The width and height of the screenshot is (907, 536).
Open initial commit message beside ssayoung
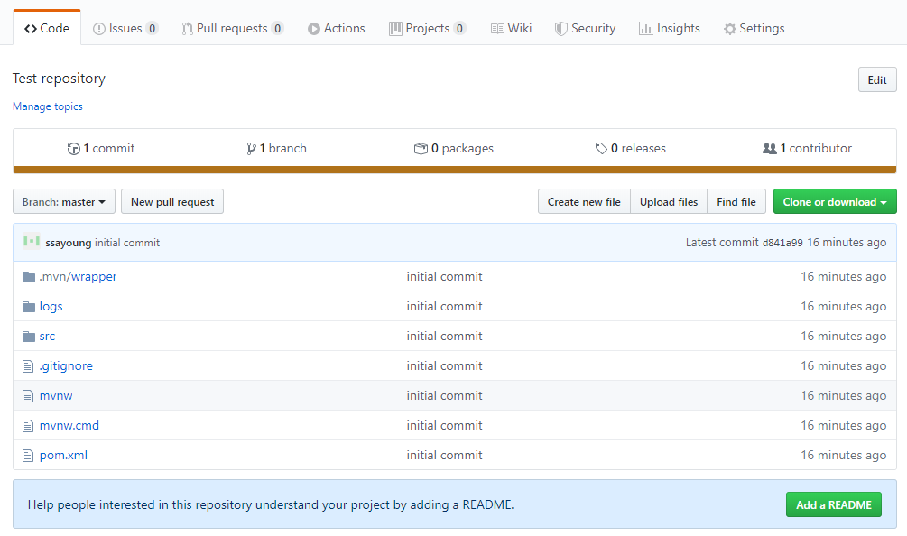tap(127, 243)
